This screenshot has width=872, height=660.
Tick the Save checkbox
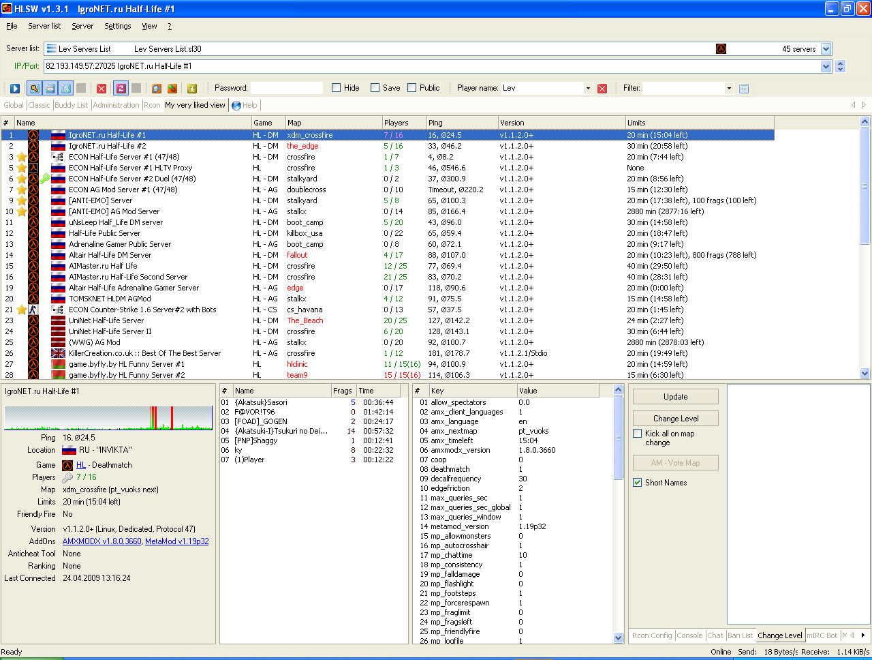(x=375, y=88)
